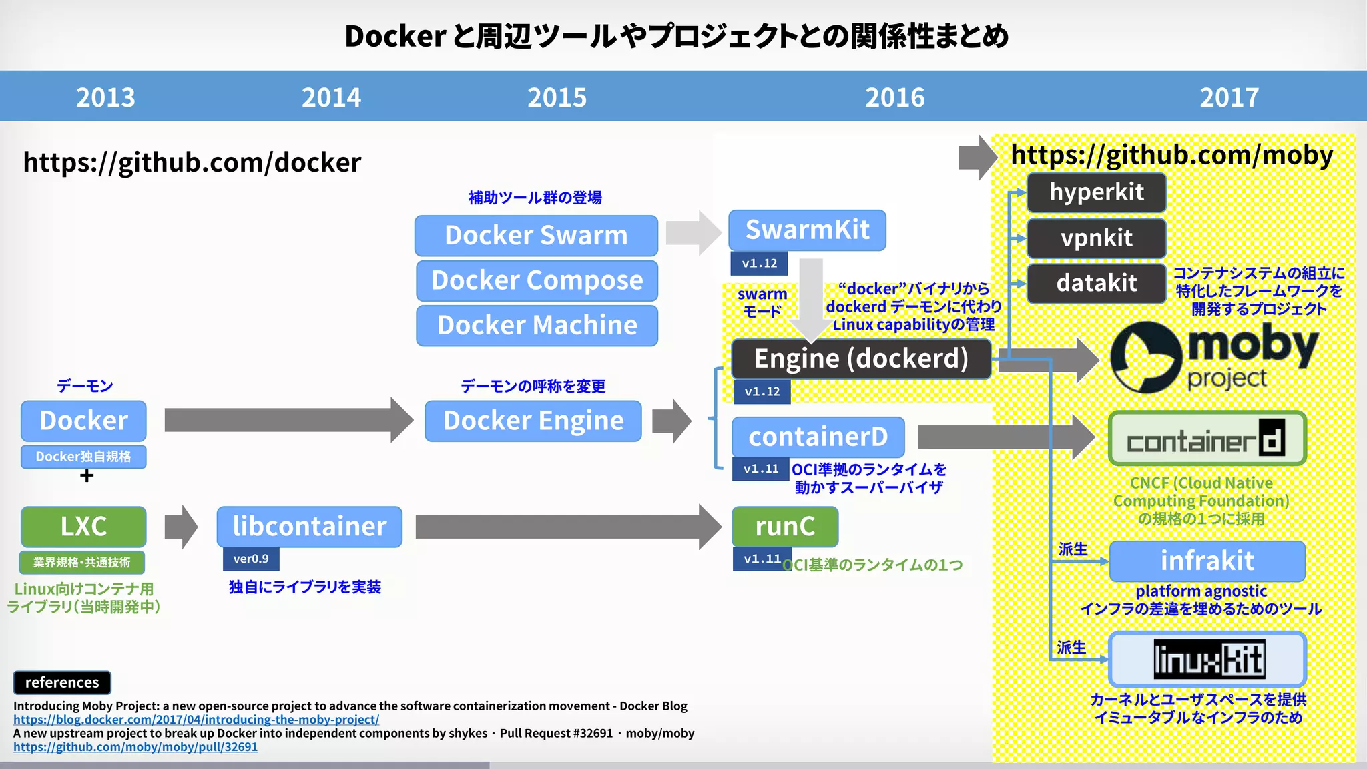Select the infrakit box
The image size is (1367, 769).
[1207, 561]
